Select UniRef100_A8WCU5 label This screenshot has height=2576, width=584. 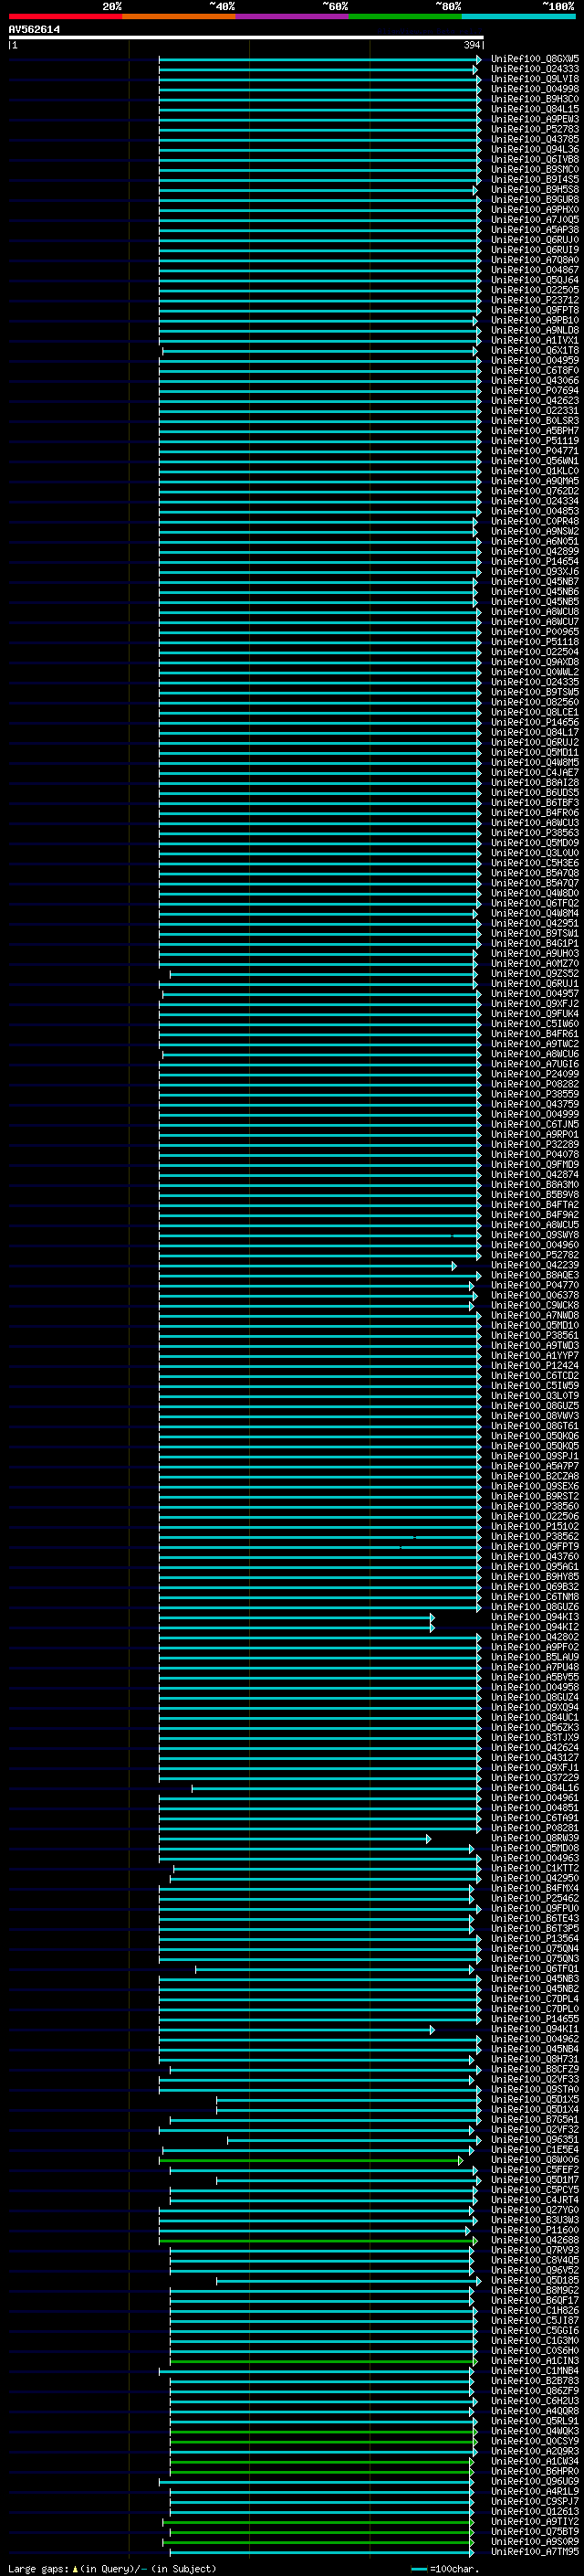click(534, 1225)
